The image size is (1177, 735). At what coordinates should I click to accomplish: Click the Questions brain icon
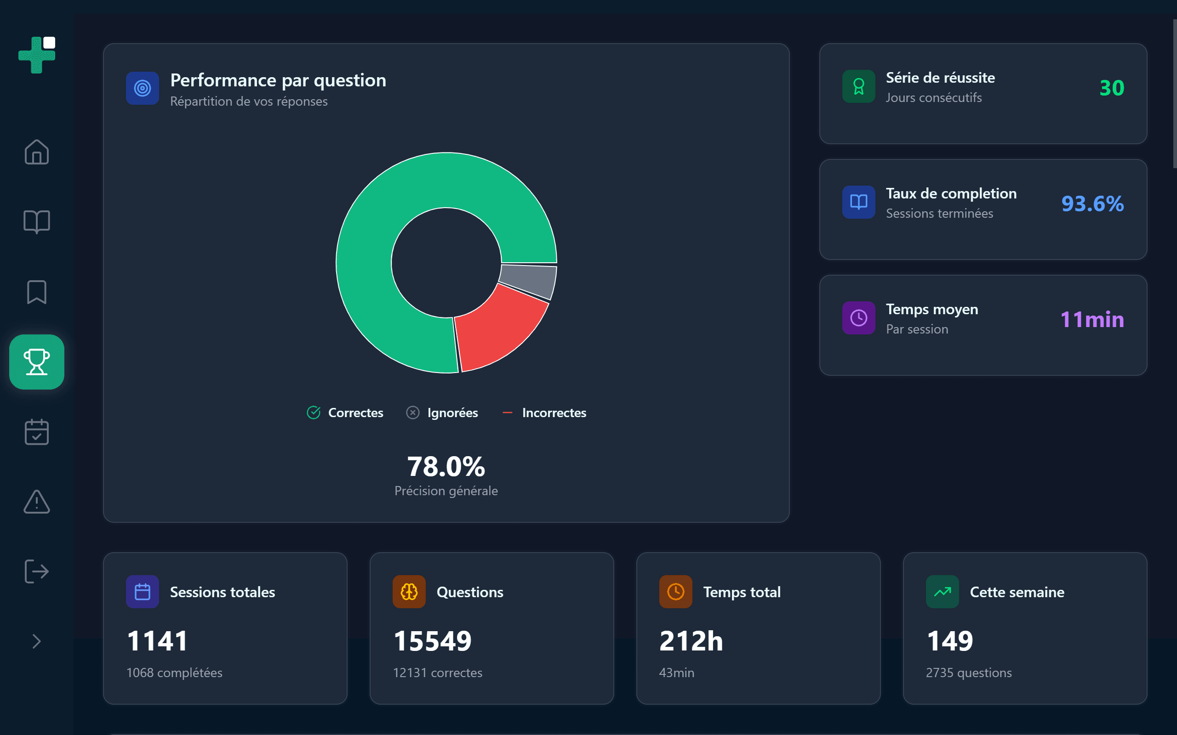point(409,592)
